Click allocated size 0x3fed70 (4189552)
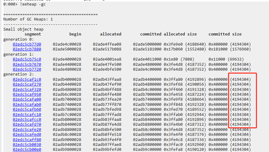 pyautogui.click(x=185, y=109)
